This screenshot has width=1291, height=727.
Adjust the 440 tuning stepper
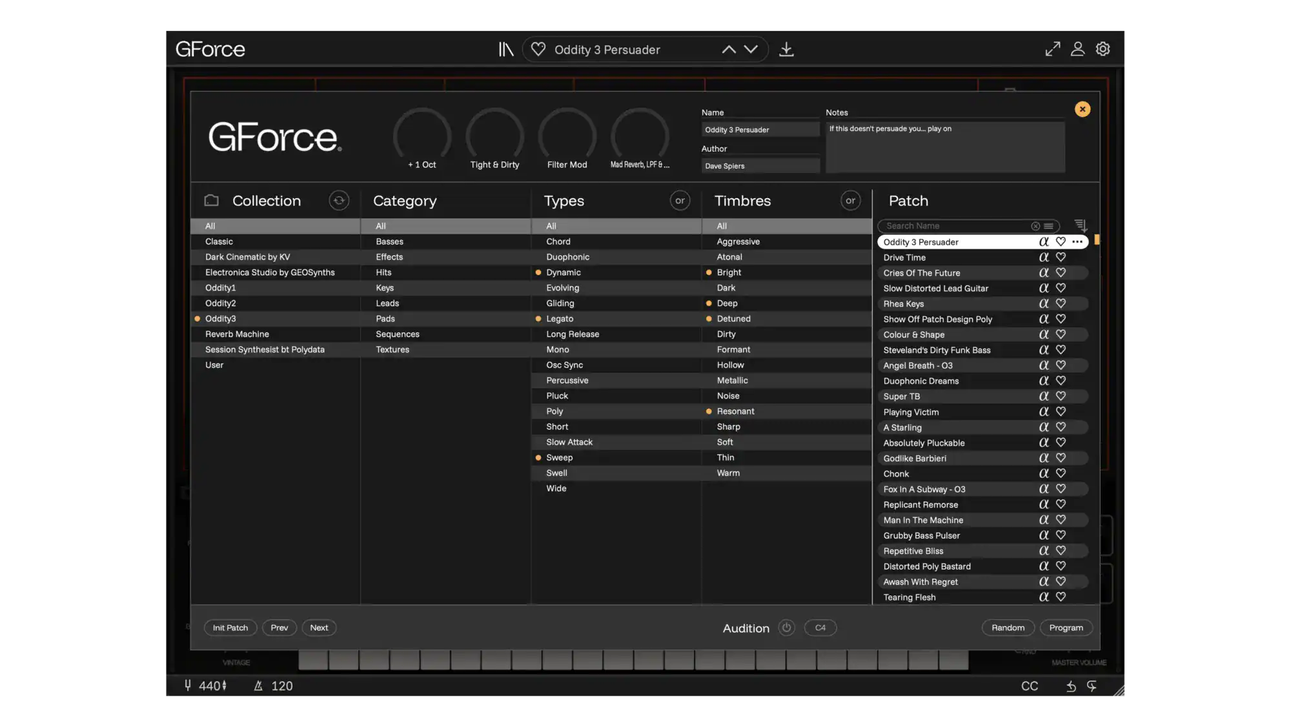pos(225,686)
